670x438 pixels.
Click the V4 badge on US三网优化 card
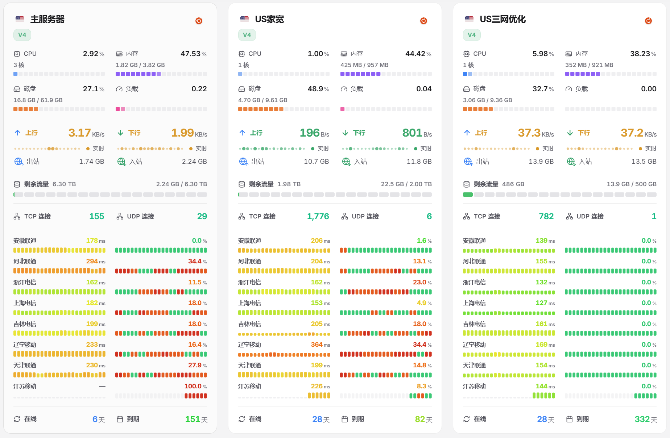click(x=472, y=35)
